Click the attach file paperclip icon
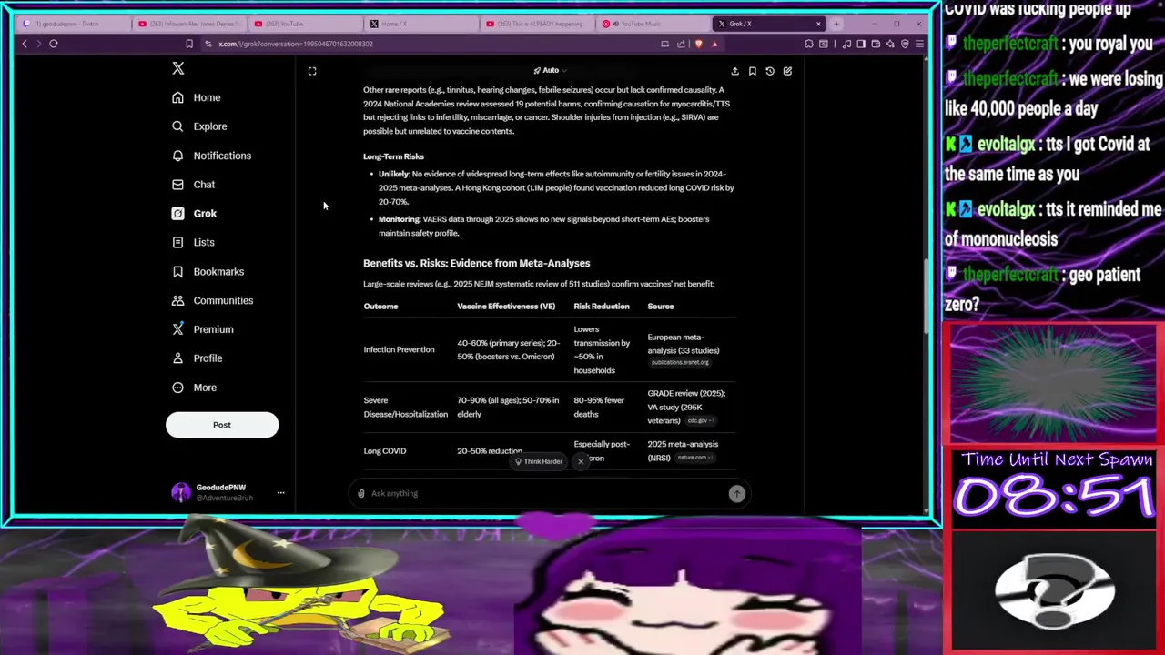 coord(361,493)
